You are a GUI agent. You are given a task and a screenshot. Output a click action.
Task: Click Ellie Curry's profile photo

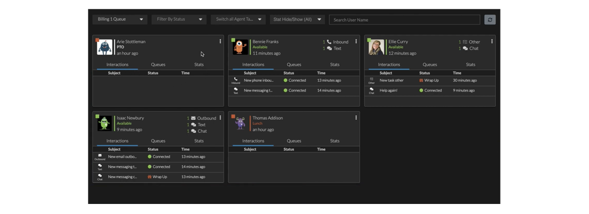coord(376,47)
